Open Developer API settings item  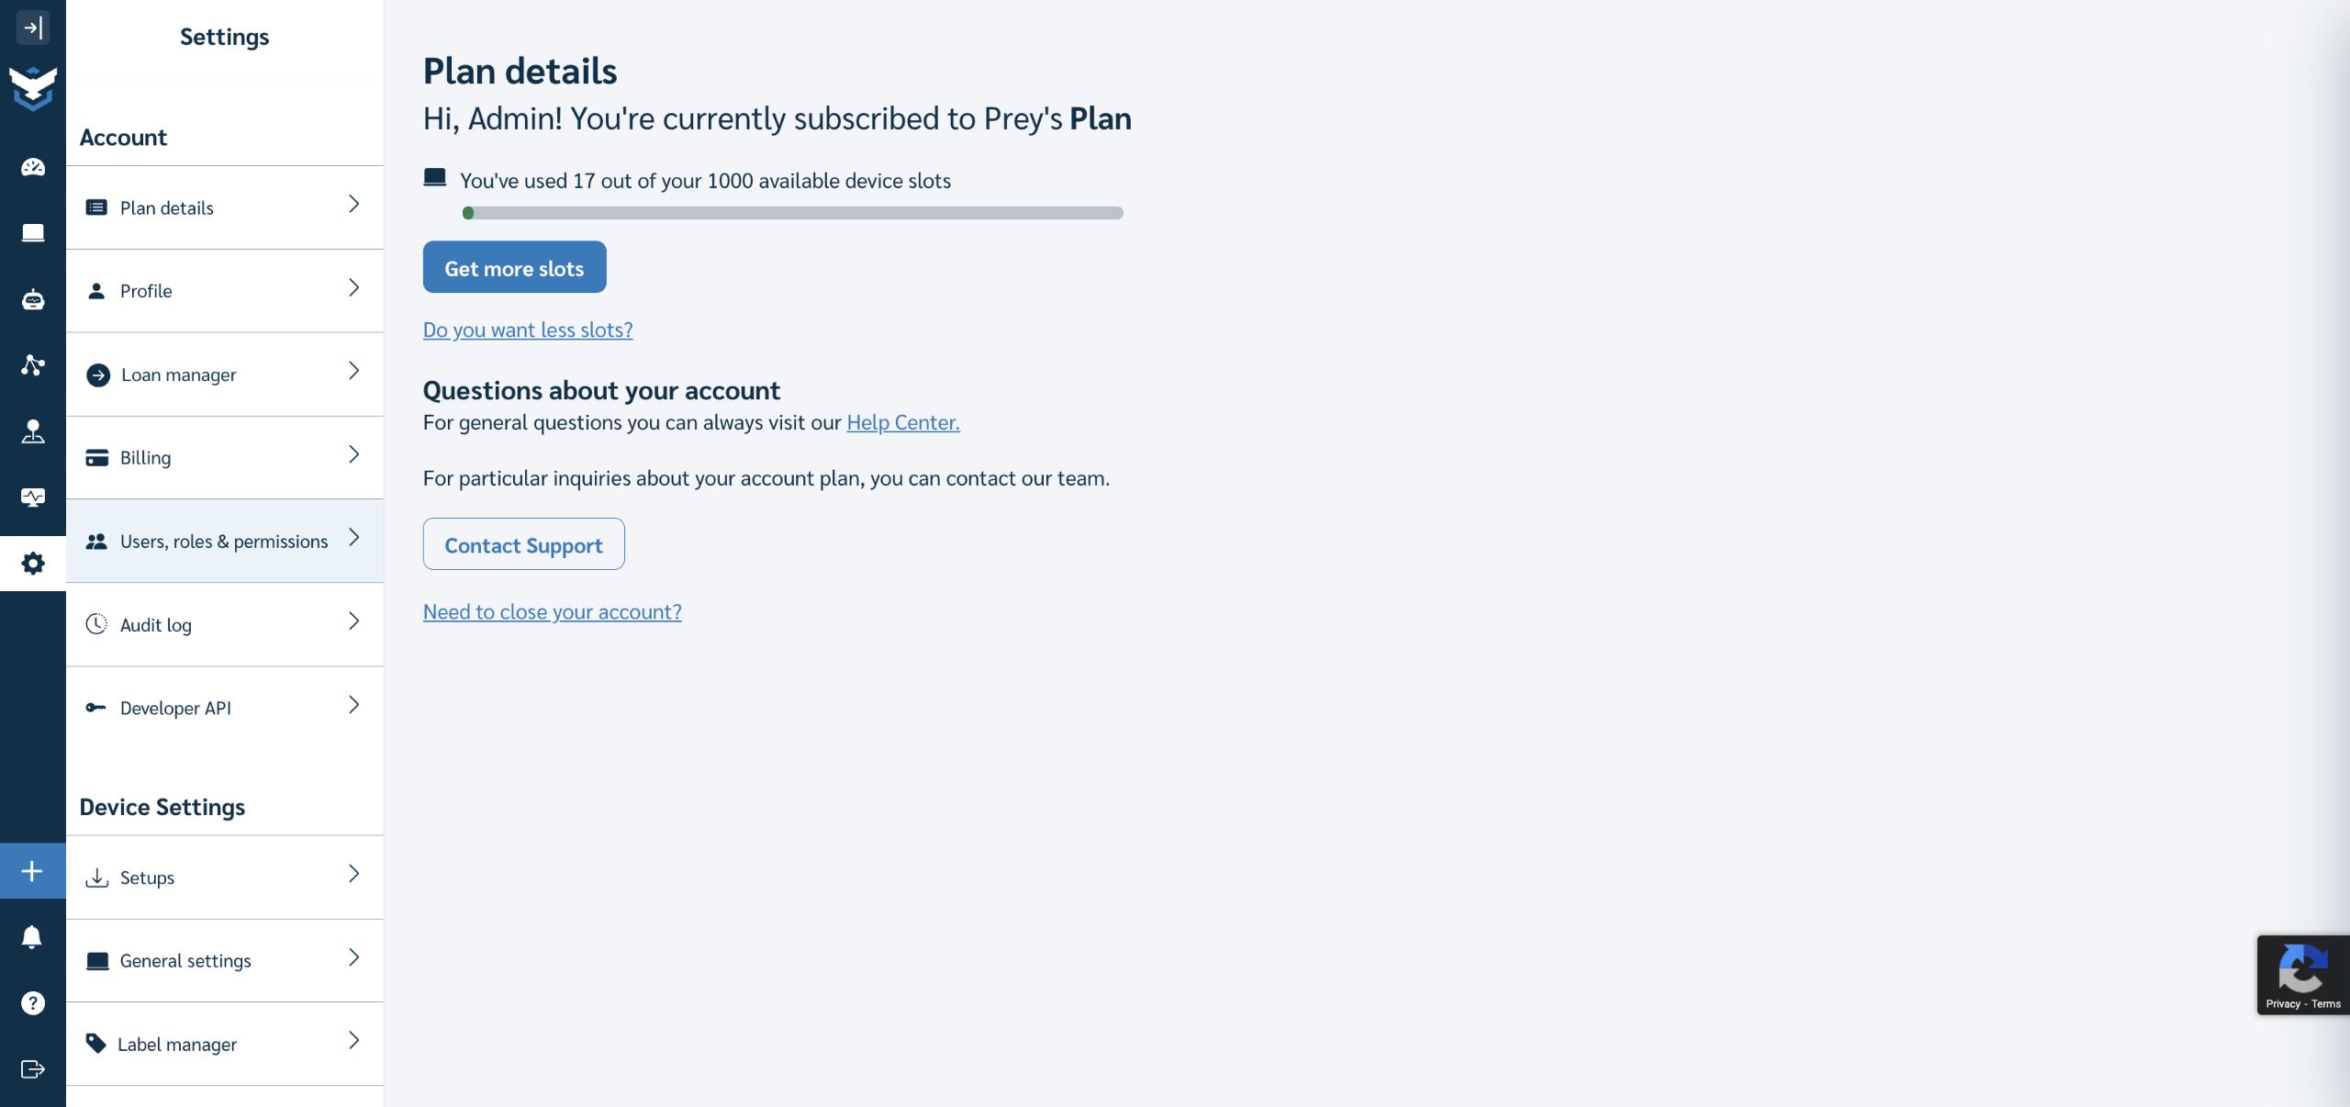[x=175, y=708]
